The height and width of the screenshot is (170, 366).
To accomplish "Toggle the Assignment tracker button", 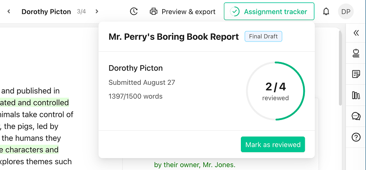I will pos(269,11).
